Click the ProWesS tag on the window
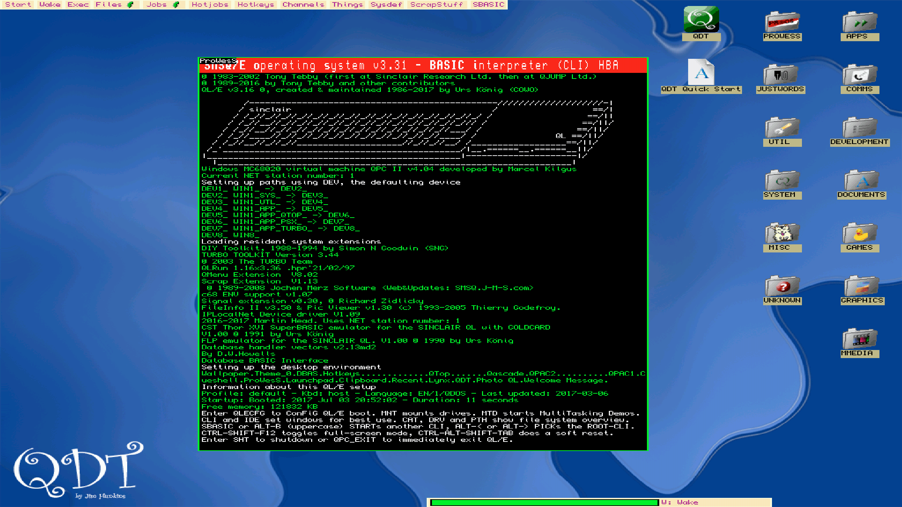The height and width of the screenshot is (507, 902). coord(218,61)
